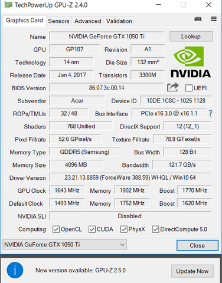Click the GPU-Z app icon in title bar
This screenshot has width=222, height=283.
click(8, 5)
